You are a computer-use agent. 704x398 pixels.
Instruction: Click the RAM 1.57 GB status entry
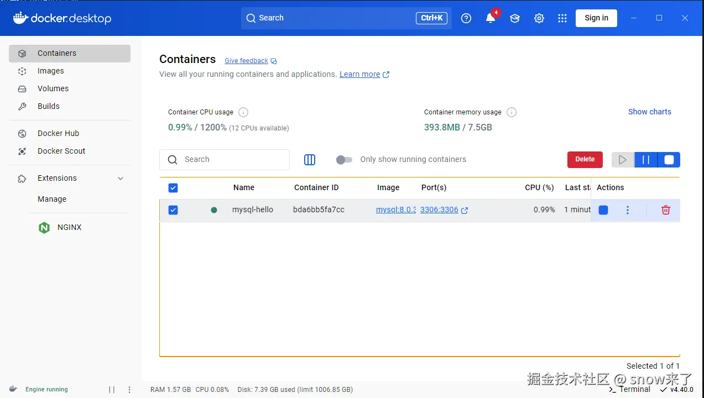170,390
